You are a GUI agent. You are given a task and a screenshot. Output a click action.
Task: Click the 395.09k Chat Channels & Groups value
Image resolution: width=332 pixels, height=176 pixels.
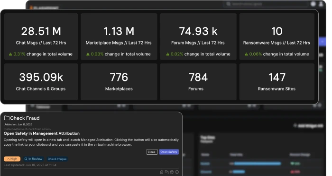[41, 77]
